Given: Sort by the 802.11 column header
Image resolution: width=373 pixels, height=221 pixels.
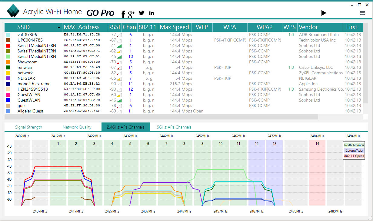Looking at the screenshot, I should [148, 27].
